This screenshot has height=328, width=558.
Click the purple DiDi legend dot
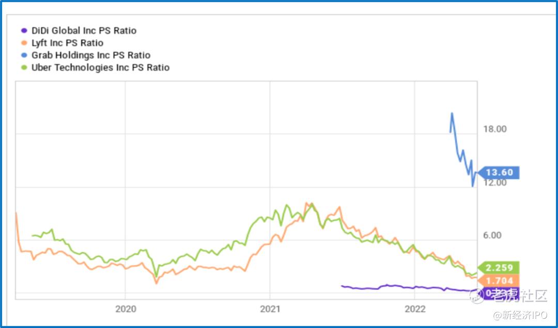24,31
